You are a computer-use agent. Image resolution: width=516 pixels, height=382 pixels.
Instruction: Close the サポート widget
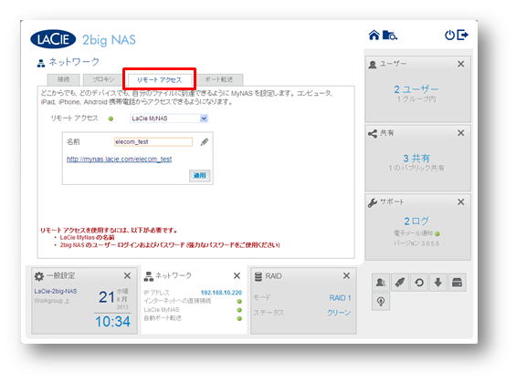[461, 202]
